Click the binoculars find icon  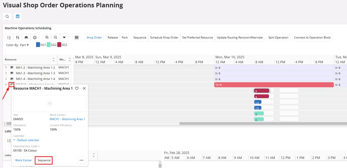(x=26, y=37)
